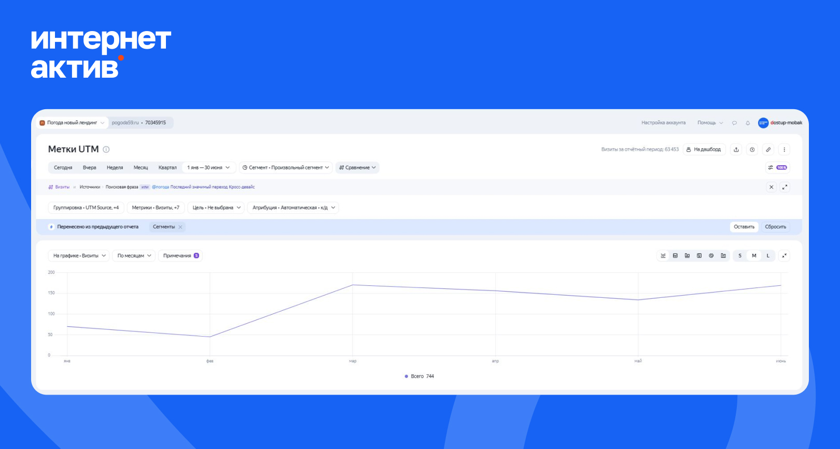840x449 pixels.
Task: Expand the filter conditions panel
Action: (785, 187)
